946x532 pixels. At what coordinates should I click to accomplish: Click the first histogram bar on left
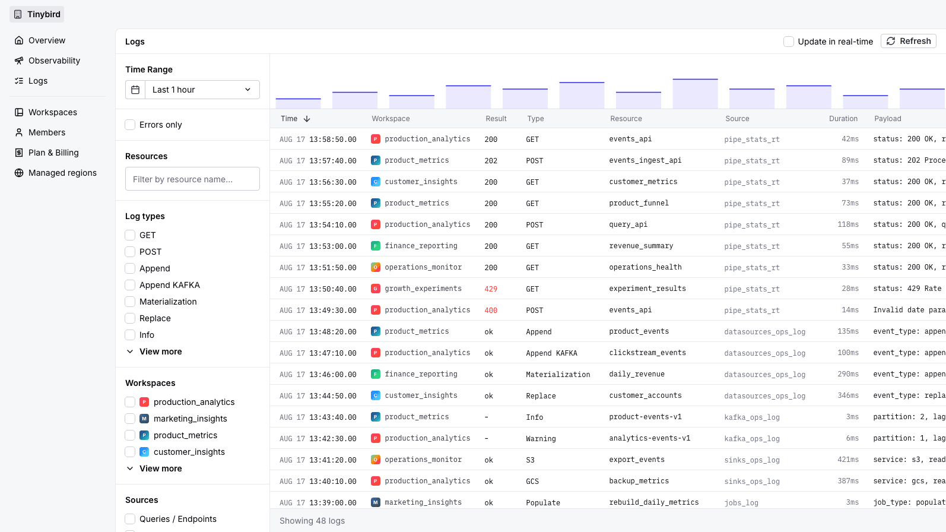pyautogui.click(x=299, y=103)
